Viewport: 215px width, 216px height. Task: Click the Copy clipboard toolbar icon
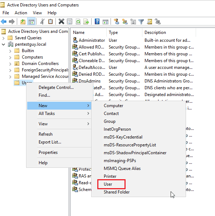tap(50, 22)
